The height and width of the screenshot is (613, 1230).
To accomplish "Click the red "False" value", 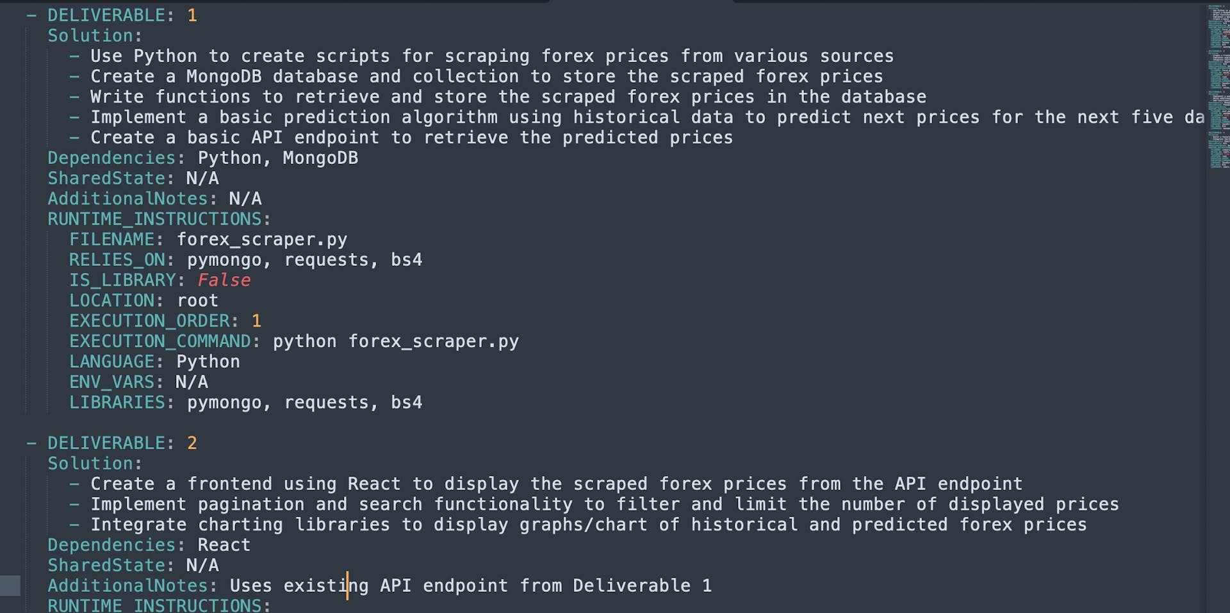I will (224, 281).
